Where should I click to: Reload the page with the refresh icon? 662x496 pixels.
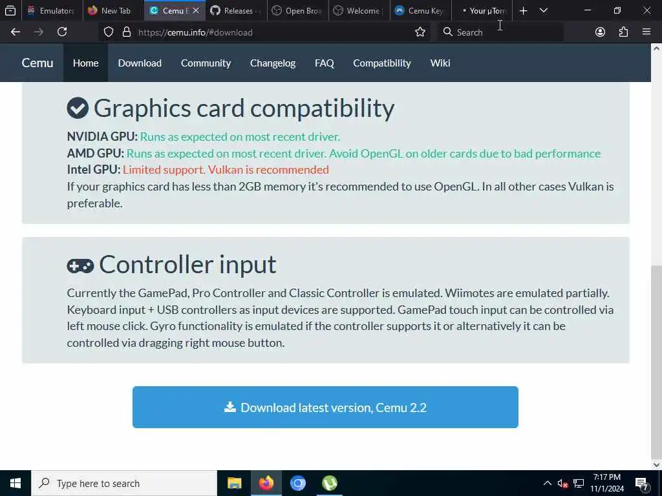62,32
